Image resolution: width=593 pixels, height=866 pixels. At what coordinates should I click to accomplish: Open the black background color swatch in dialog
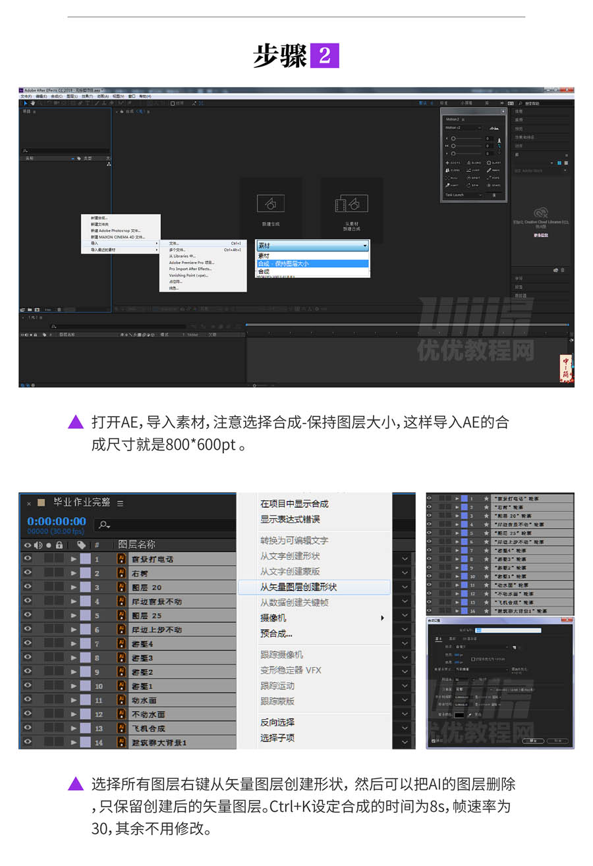click(459, 715)
